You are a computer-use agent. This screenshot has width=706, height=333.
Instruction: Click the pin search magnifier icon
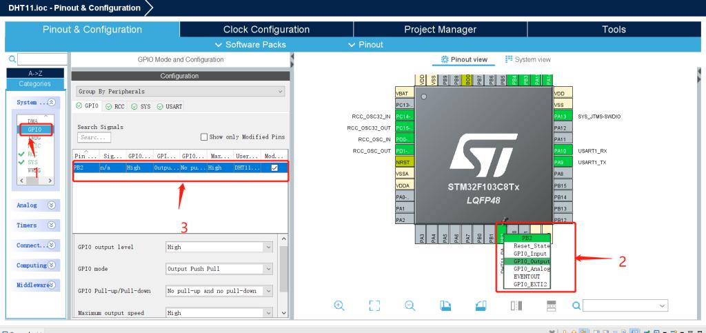click(x=576, y=305)
